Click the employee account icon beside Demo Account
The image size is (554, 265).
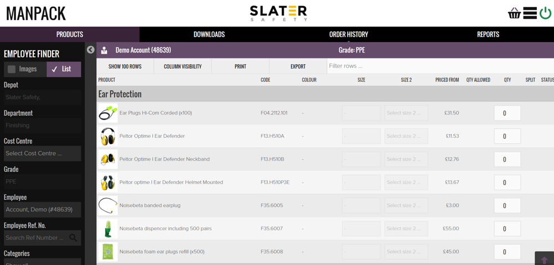(104, 50)
